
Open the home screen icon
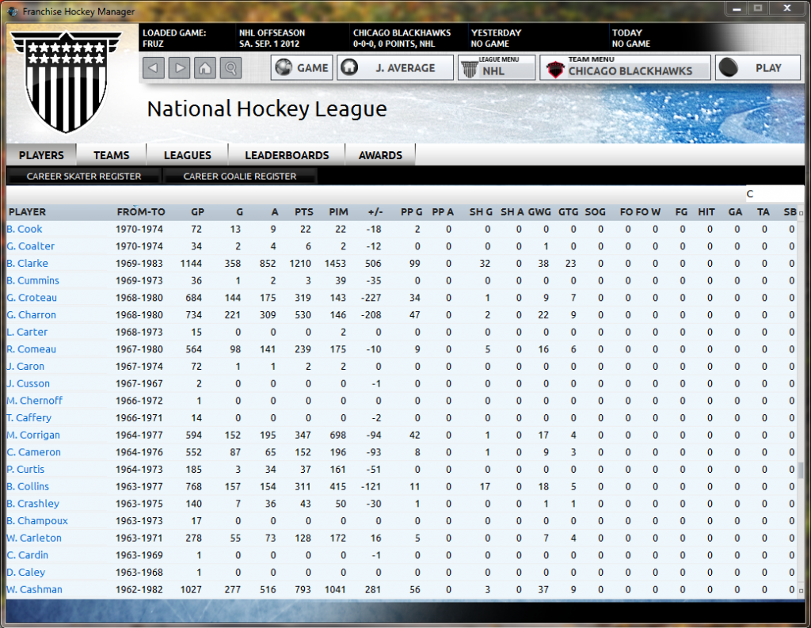(205, 68)
